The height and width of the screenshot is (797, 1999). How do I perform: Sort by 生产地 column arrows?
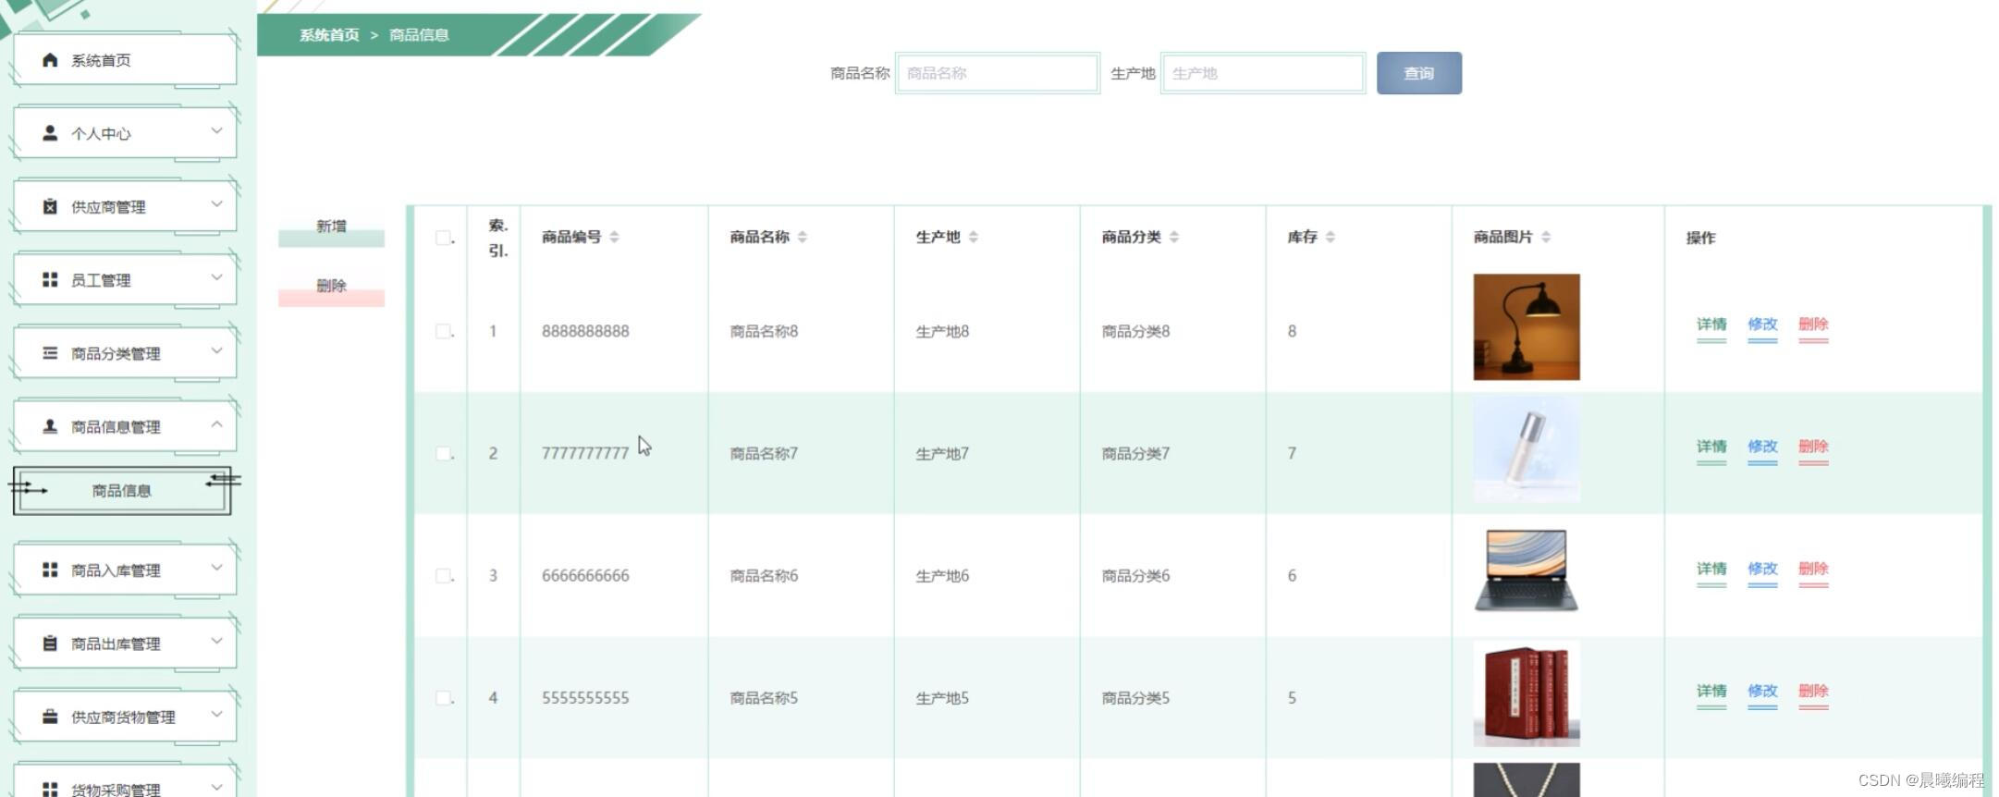973,237
